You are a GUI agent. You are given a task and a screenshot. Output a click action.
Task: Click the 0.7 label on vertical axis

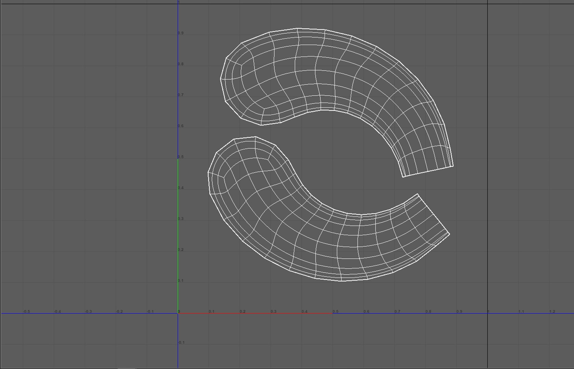point(181,95)
